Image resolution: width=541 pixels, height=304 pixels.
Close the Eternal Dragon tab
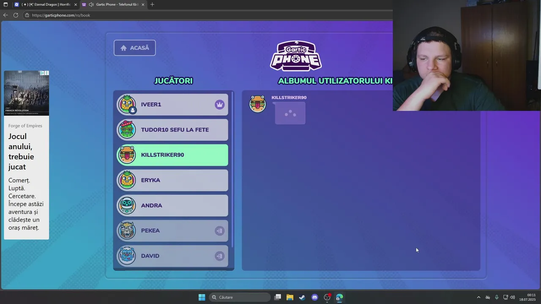[x=76, y=5]
